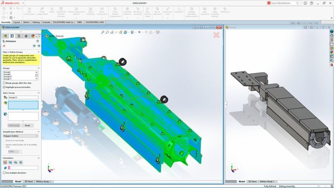Tick Ignore small bodies checkbox

point(4,145)
